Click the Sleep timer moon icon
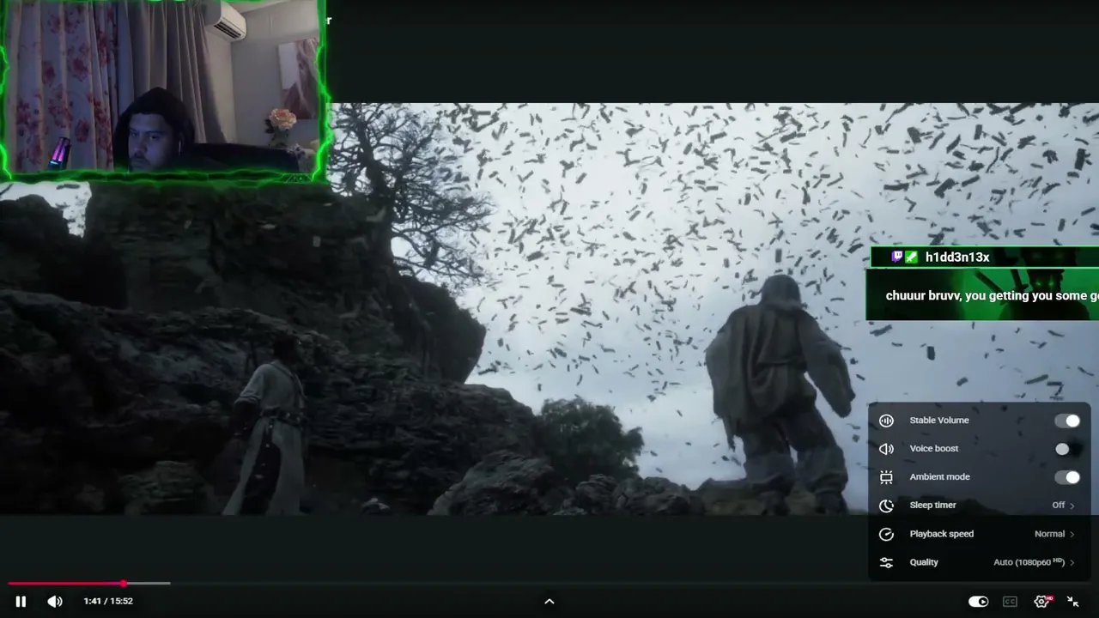This screenshot has width=1099, height=618. tap(887, 506)
